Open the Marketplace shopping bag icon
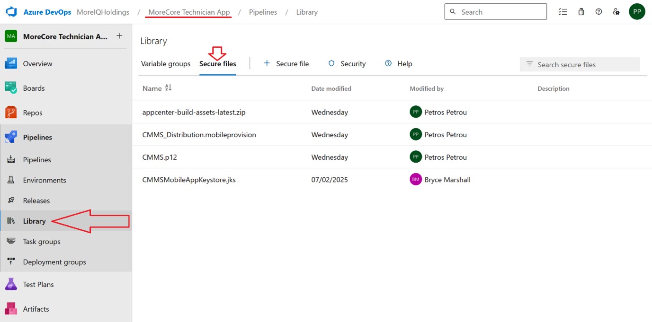 (581, 12)
